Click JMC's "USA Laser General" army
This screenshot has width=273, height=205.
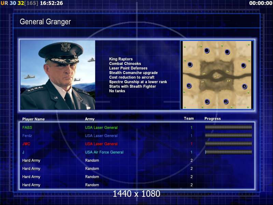(x=101, y=144)
